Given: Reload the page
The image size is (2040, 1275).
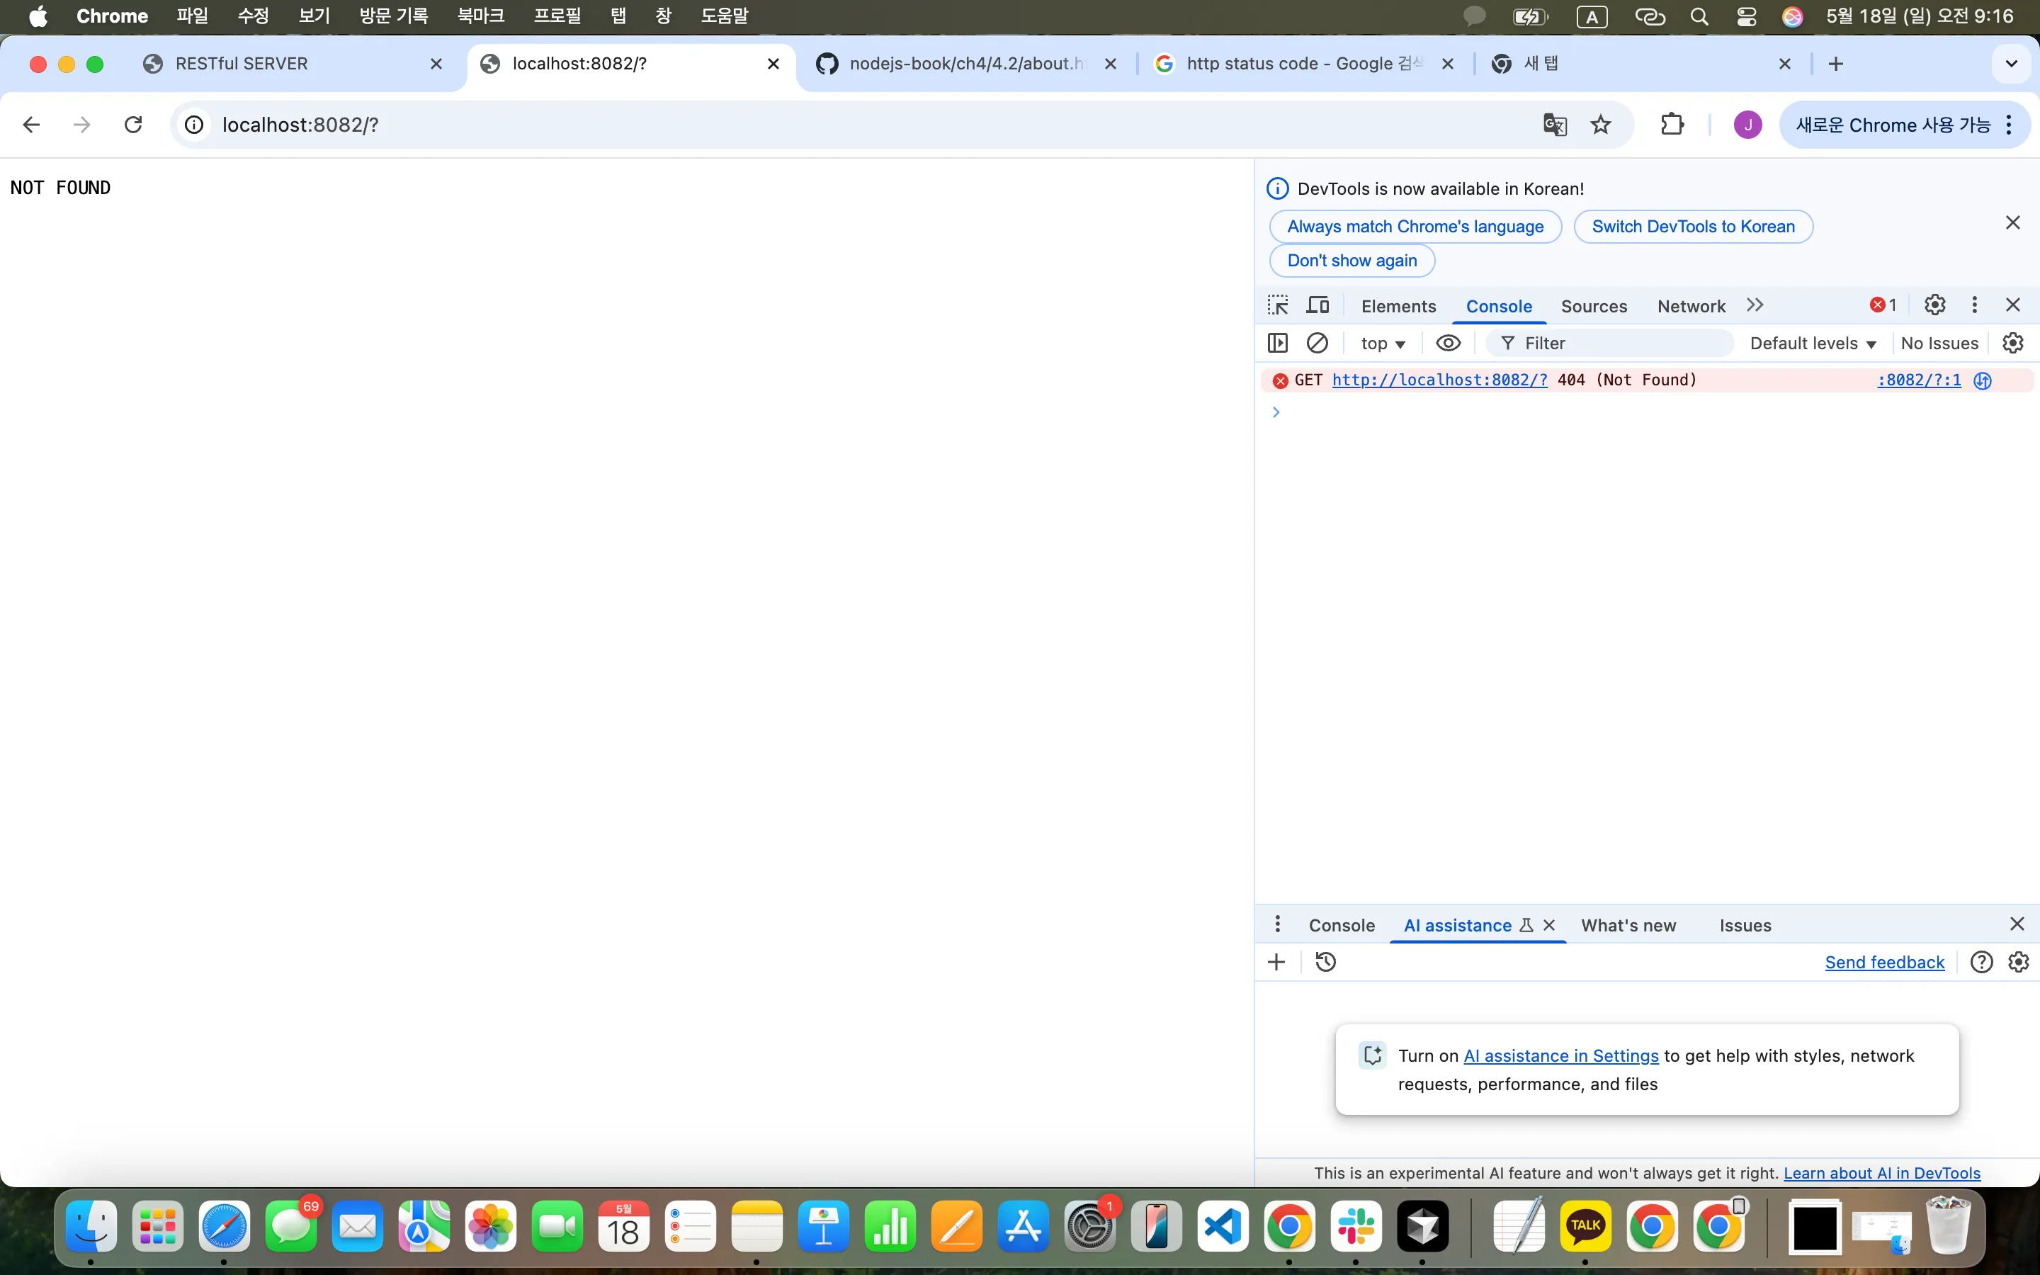Looking at the screenshot, I should (133, 125).
